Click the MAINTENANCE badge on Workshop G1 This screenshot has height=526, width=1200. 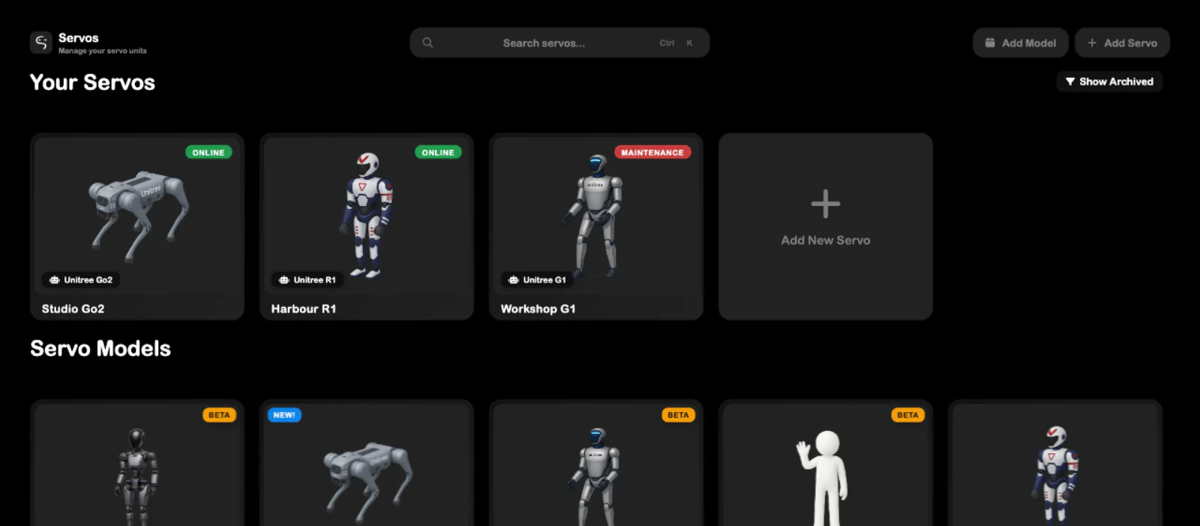point(652,152)
